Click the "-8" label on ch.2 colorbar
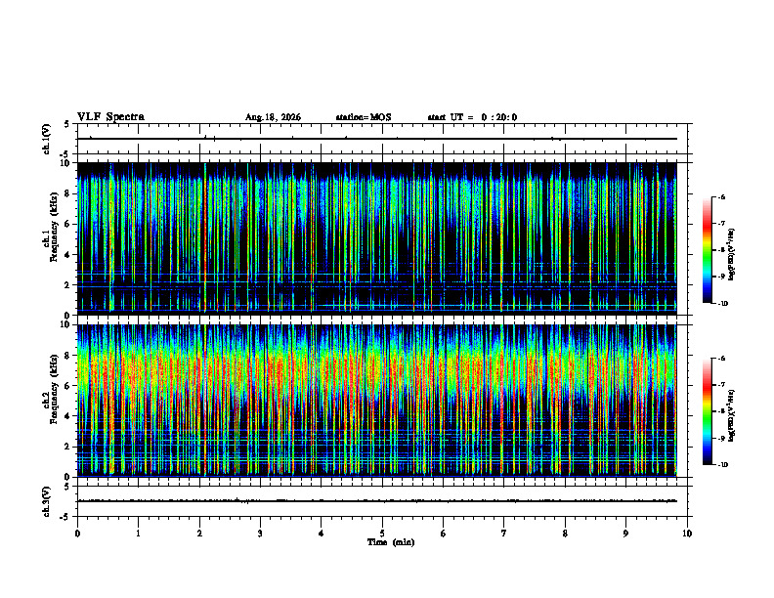Viewport: 774px width, 598px height. [721, 411]
